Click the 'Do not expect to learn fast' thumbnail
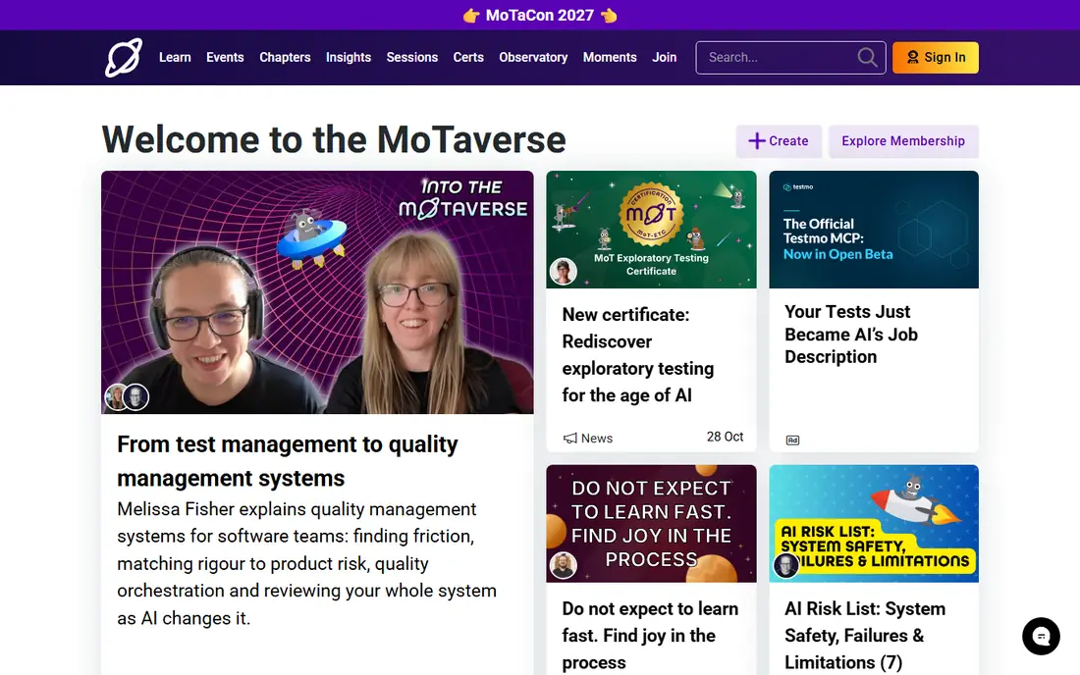The image size is (1080, 675). click(x=651, y=524)
